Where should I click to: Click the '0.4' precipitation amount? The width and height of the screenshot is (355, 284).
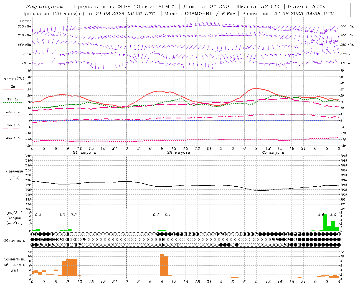(38, 215)
